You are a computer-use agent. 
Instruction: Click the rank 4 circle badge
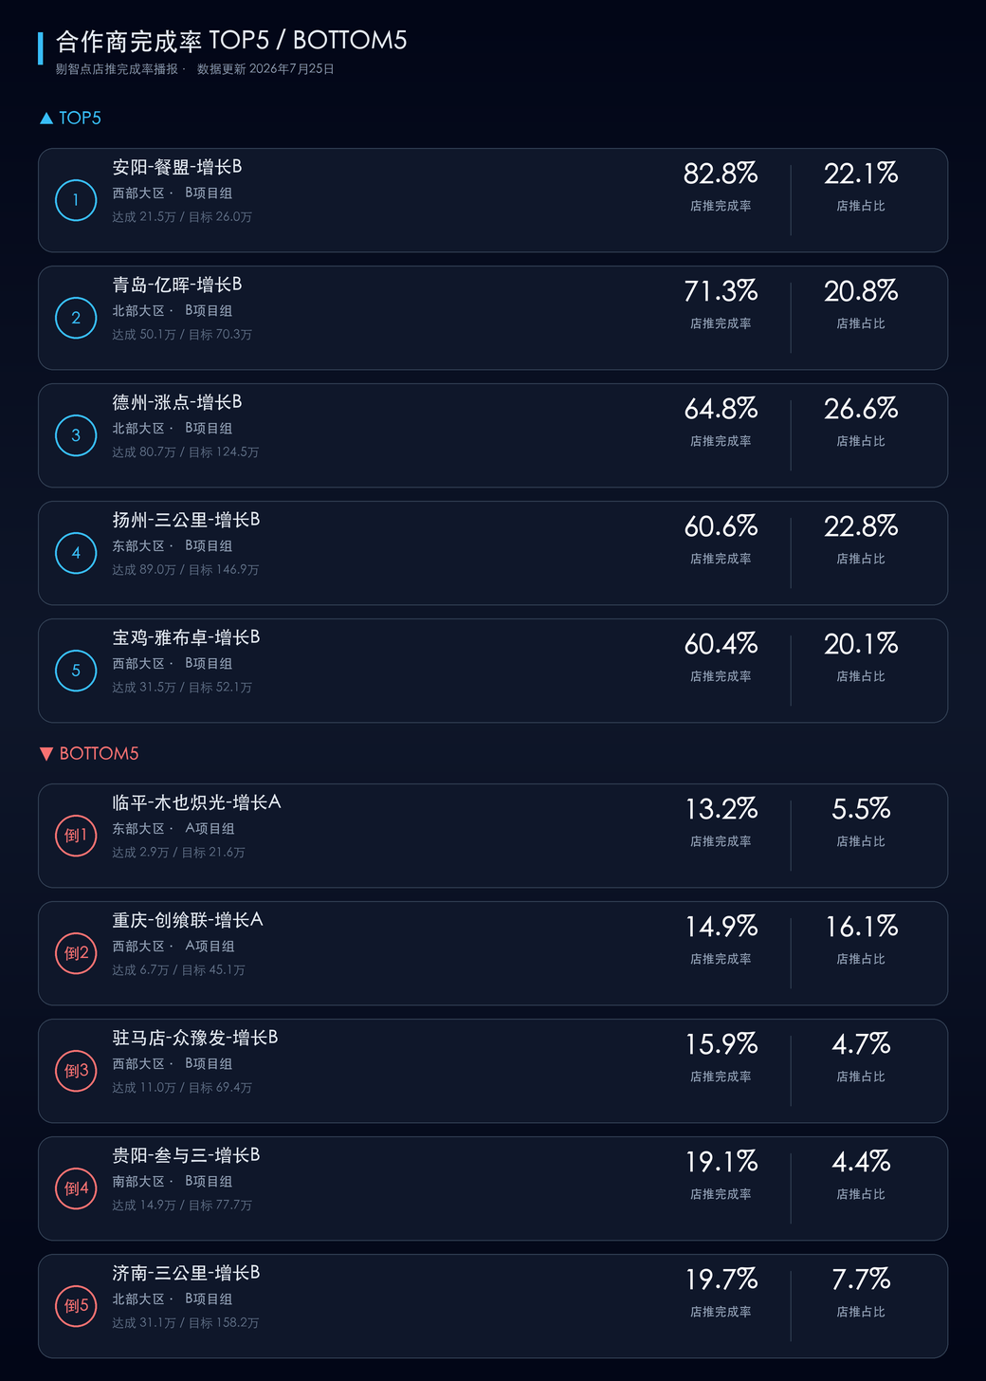(x=76, y=553)
